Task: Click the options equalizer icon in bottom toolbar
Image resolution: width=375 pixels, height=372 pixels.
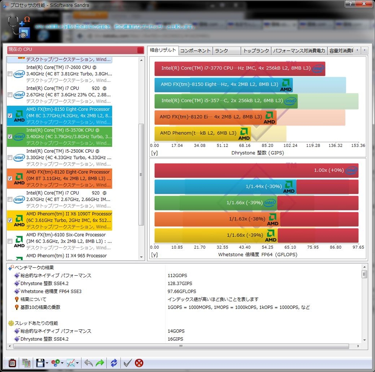Action: (12, 363)
